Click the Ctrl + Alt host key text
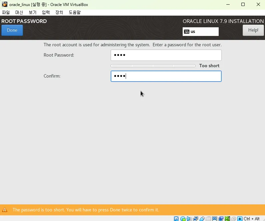 [x=251, y=219]
